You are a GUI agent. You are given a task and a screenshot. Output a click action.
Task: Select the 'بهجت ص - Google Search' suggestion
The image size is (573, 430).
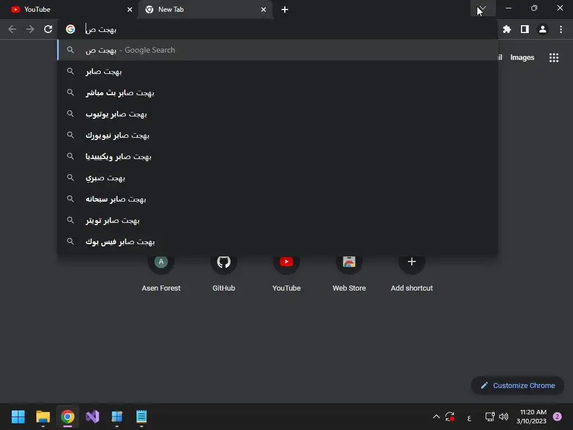point(278,50)
